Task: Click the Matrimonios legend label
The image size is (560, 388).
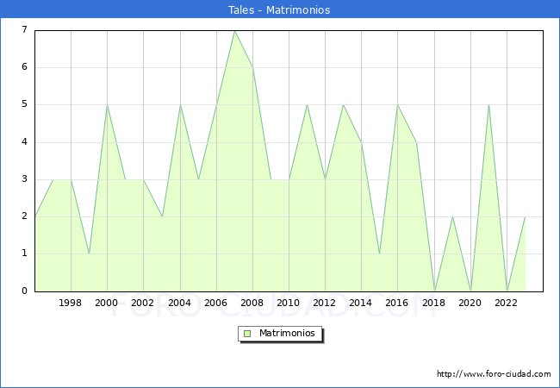Action: coord(287,333)
